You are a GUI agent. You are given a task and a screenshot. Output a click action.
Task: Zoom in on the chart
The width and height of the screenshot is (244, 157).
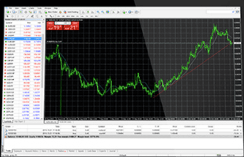pos(98,12)
